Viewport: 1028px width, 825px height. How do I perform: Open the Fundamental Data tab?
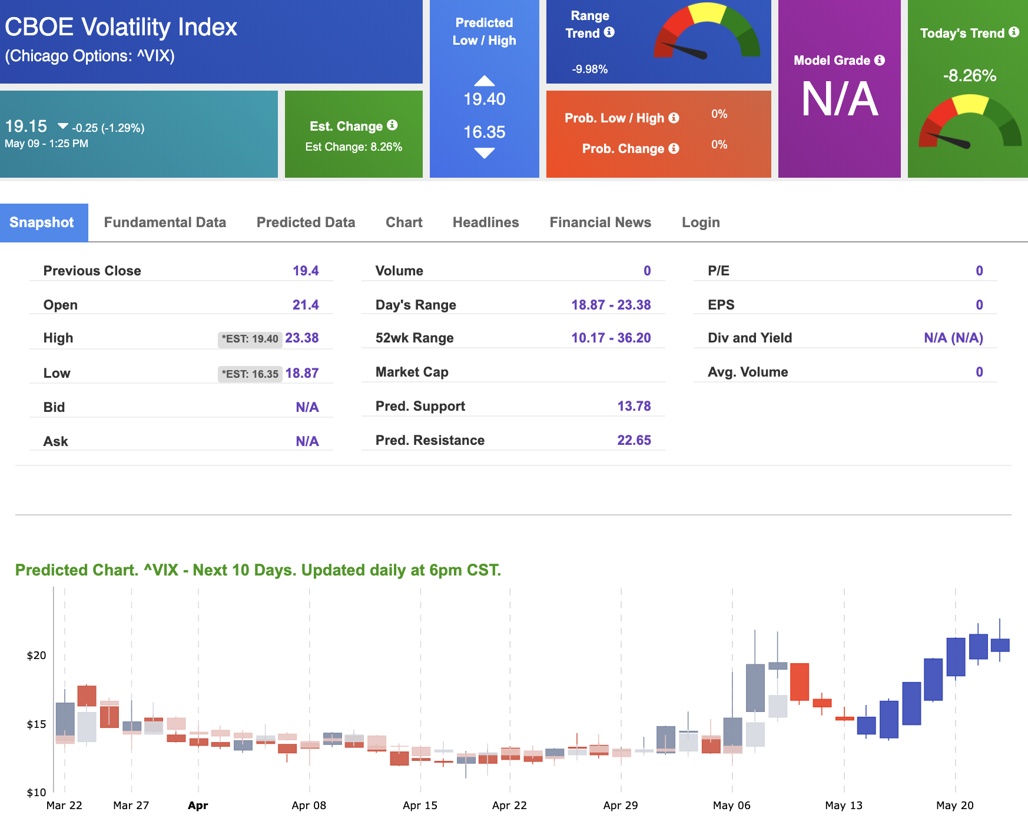coord(165,222)
